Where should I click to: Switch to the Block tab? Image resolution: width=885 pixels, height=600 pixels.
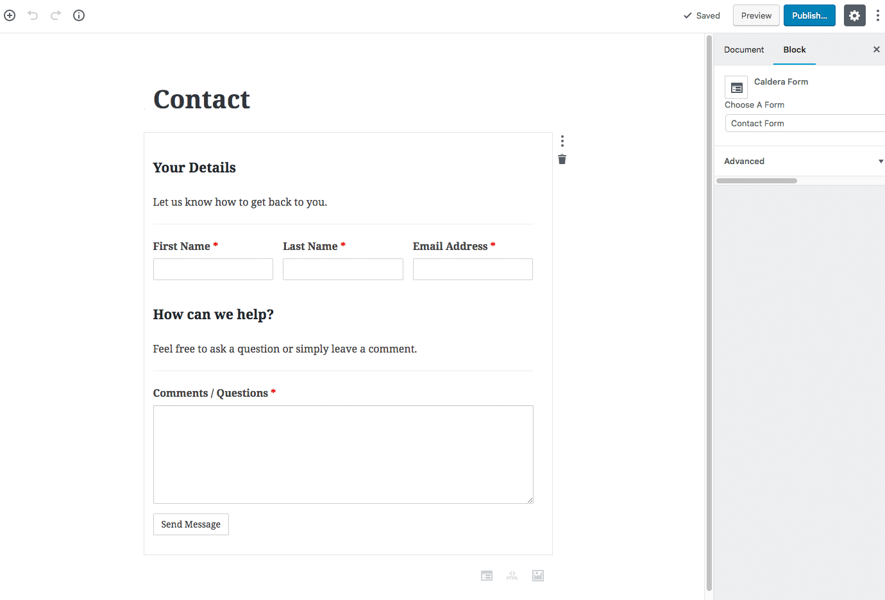[795, 49]
